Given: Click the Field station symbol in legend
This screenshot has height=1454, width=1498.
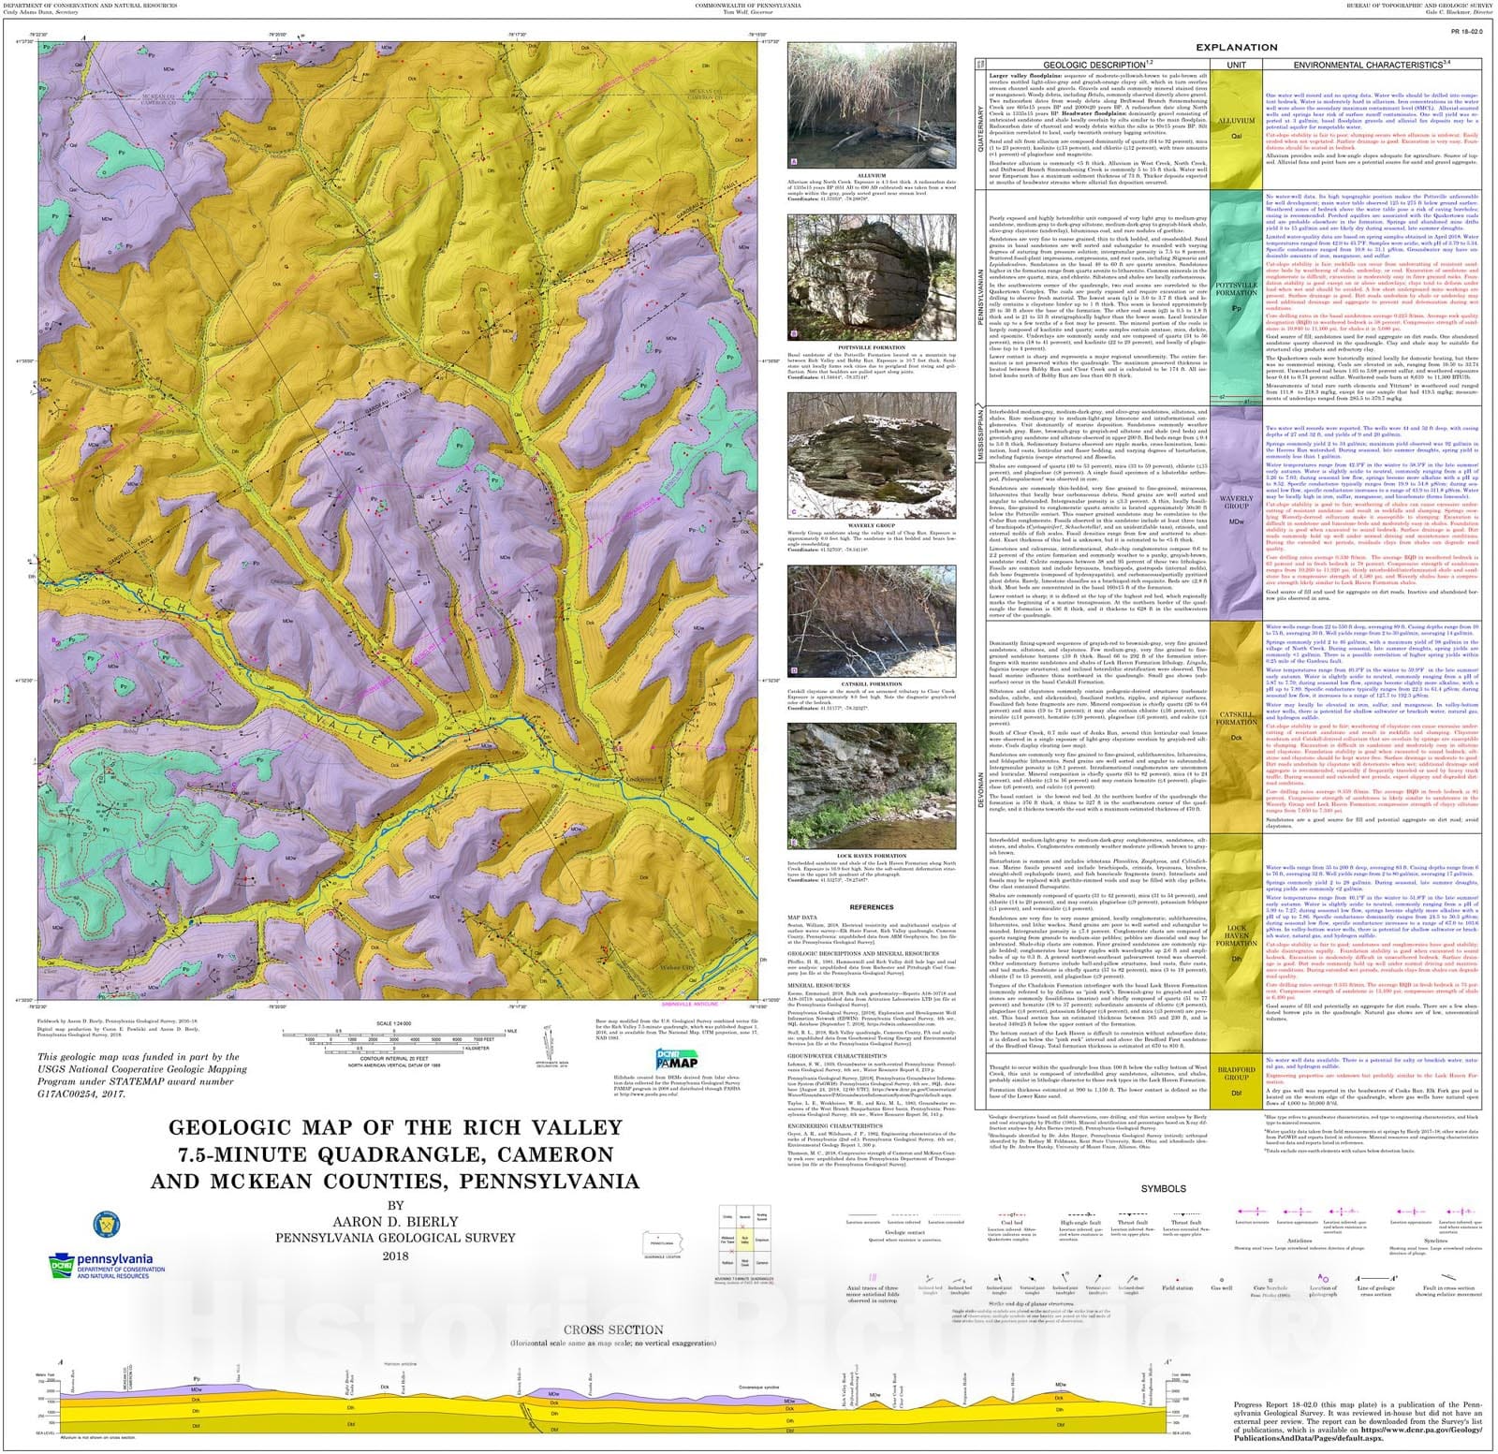Looking at the screenshot, I should coord(1176,1279).
